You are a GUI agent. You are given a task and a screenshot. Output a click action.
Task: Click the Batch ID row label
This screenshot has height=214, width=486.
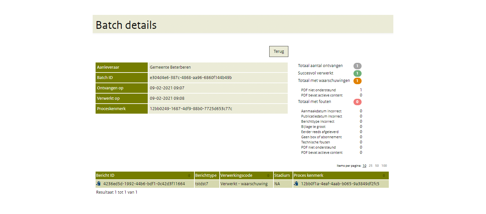(x=121, y=78)
